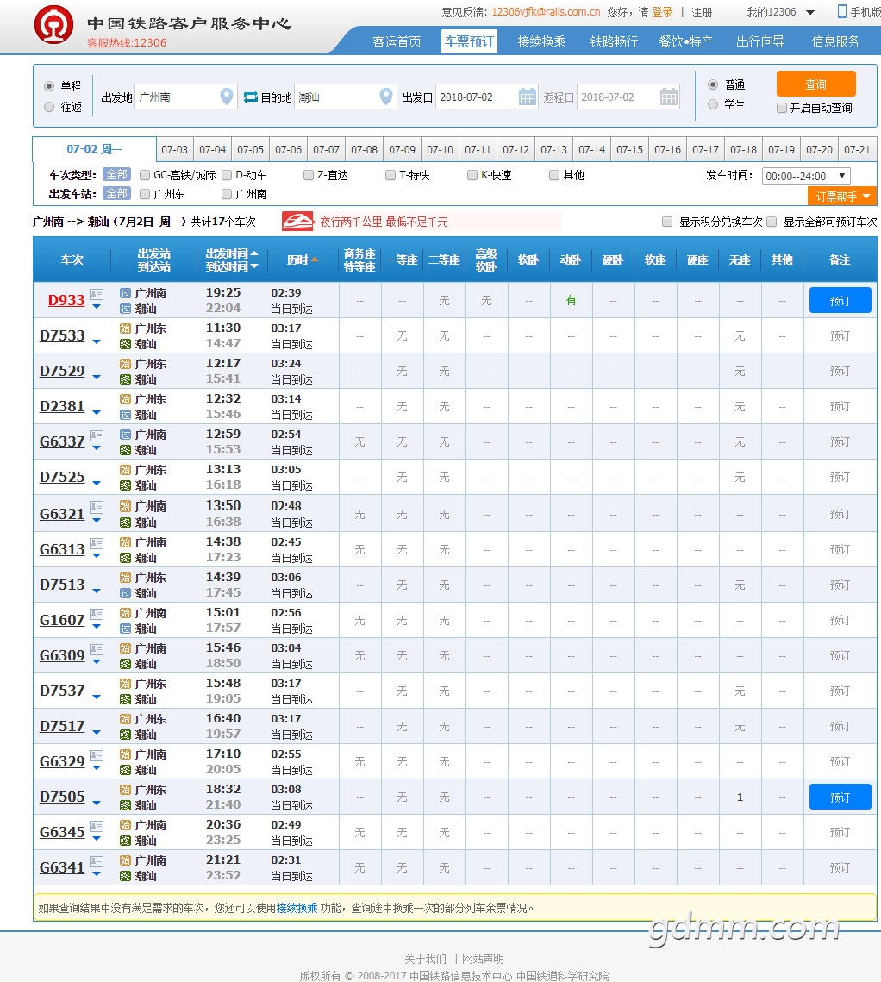Book train D933 with the 预订 button
881x982 pixels.
pyautogui.click(x=840, y=301)
